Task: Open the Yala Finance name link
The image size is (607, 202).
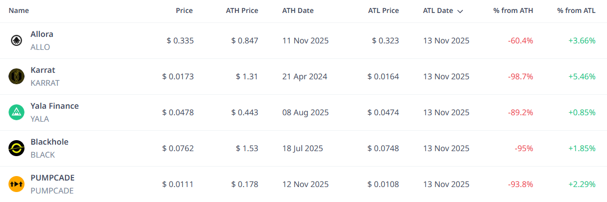Action: pos(54,106)
